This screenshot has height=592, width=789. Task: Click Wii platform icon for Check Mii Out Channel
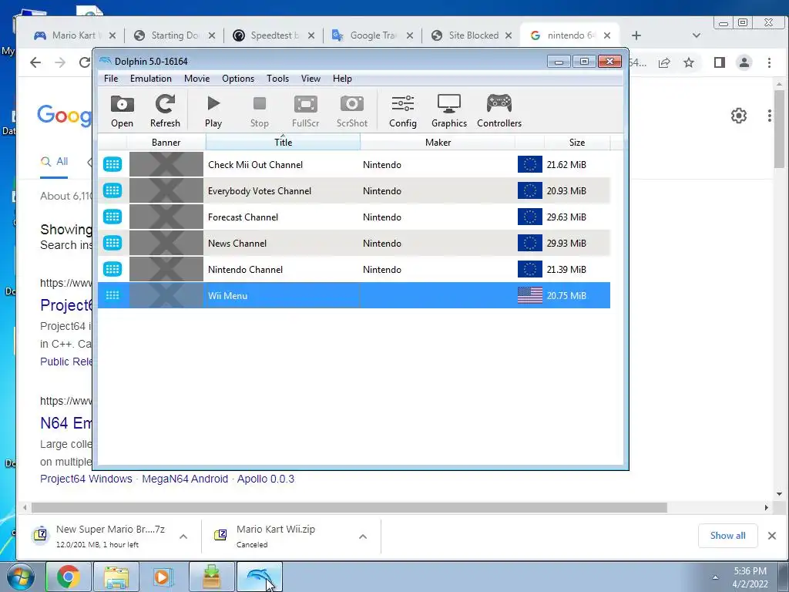tap(112, 164)
